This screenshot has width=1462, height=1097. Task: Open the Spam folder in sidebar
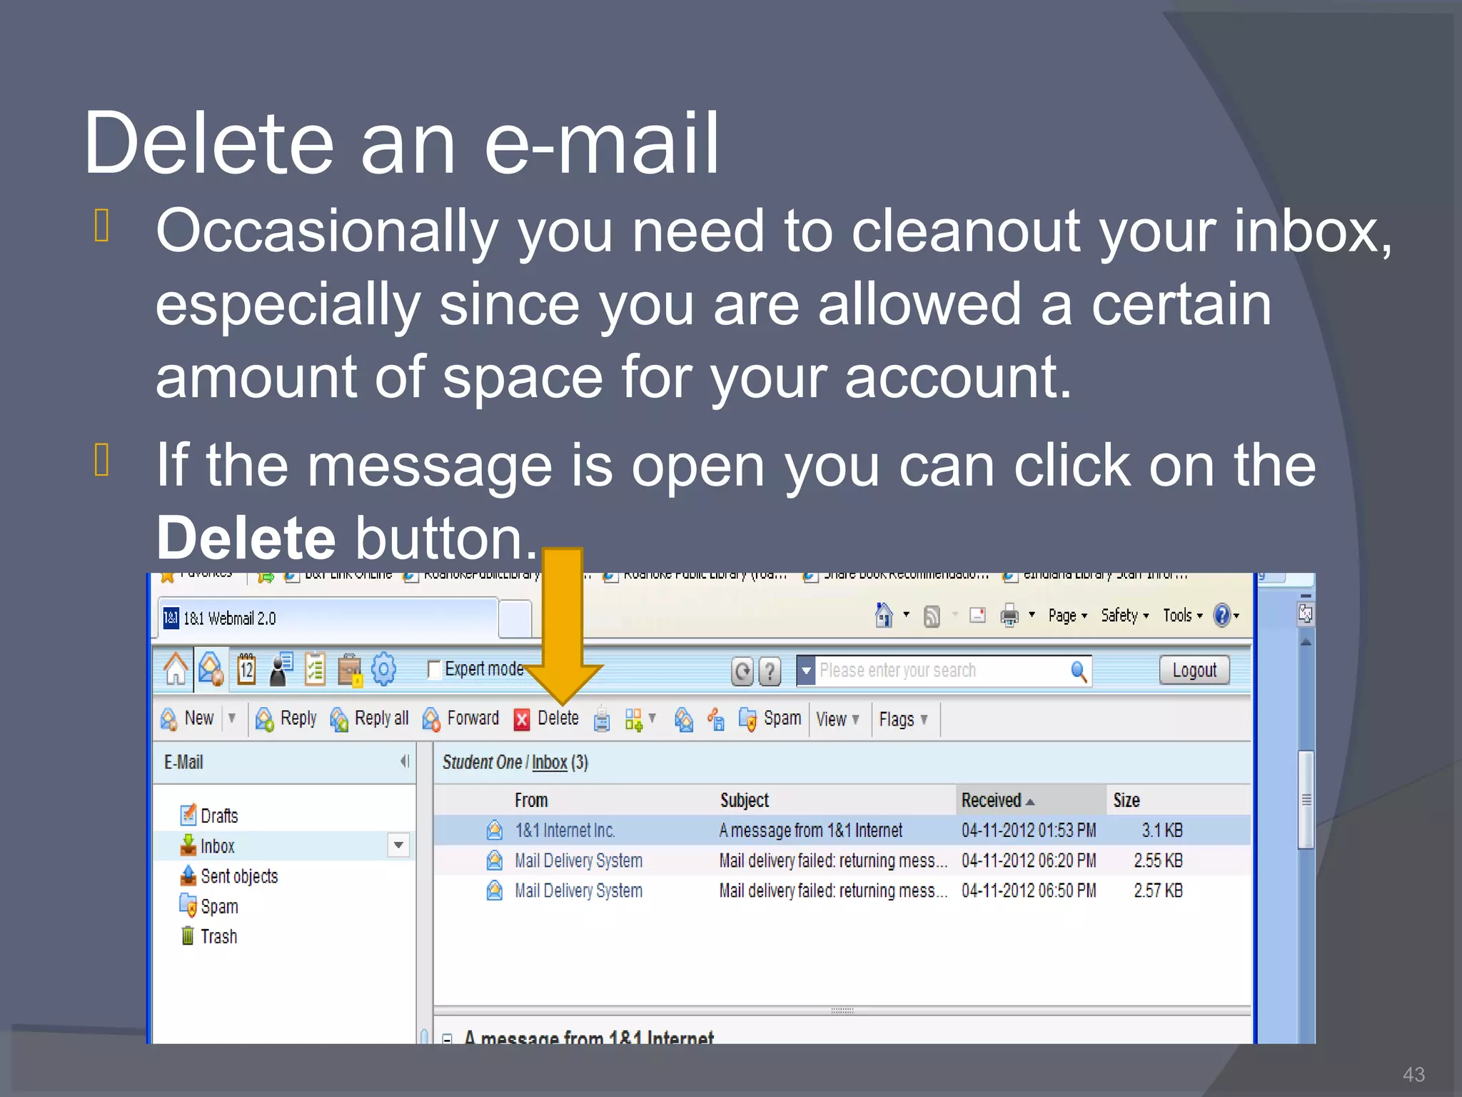click(x=209, y=906)
